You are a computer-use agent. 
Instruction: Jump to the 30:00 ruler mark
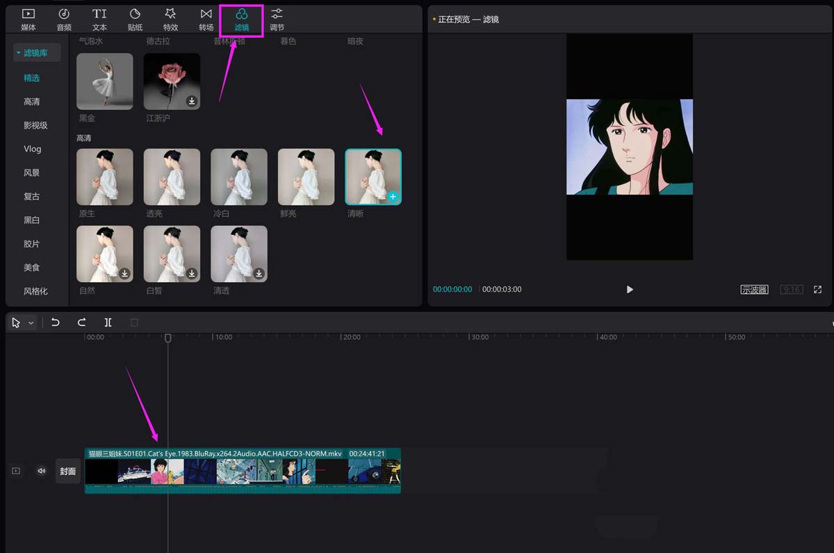point(480,337)
